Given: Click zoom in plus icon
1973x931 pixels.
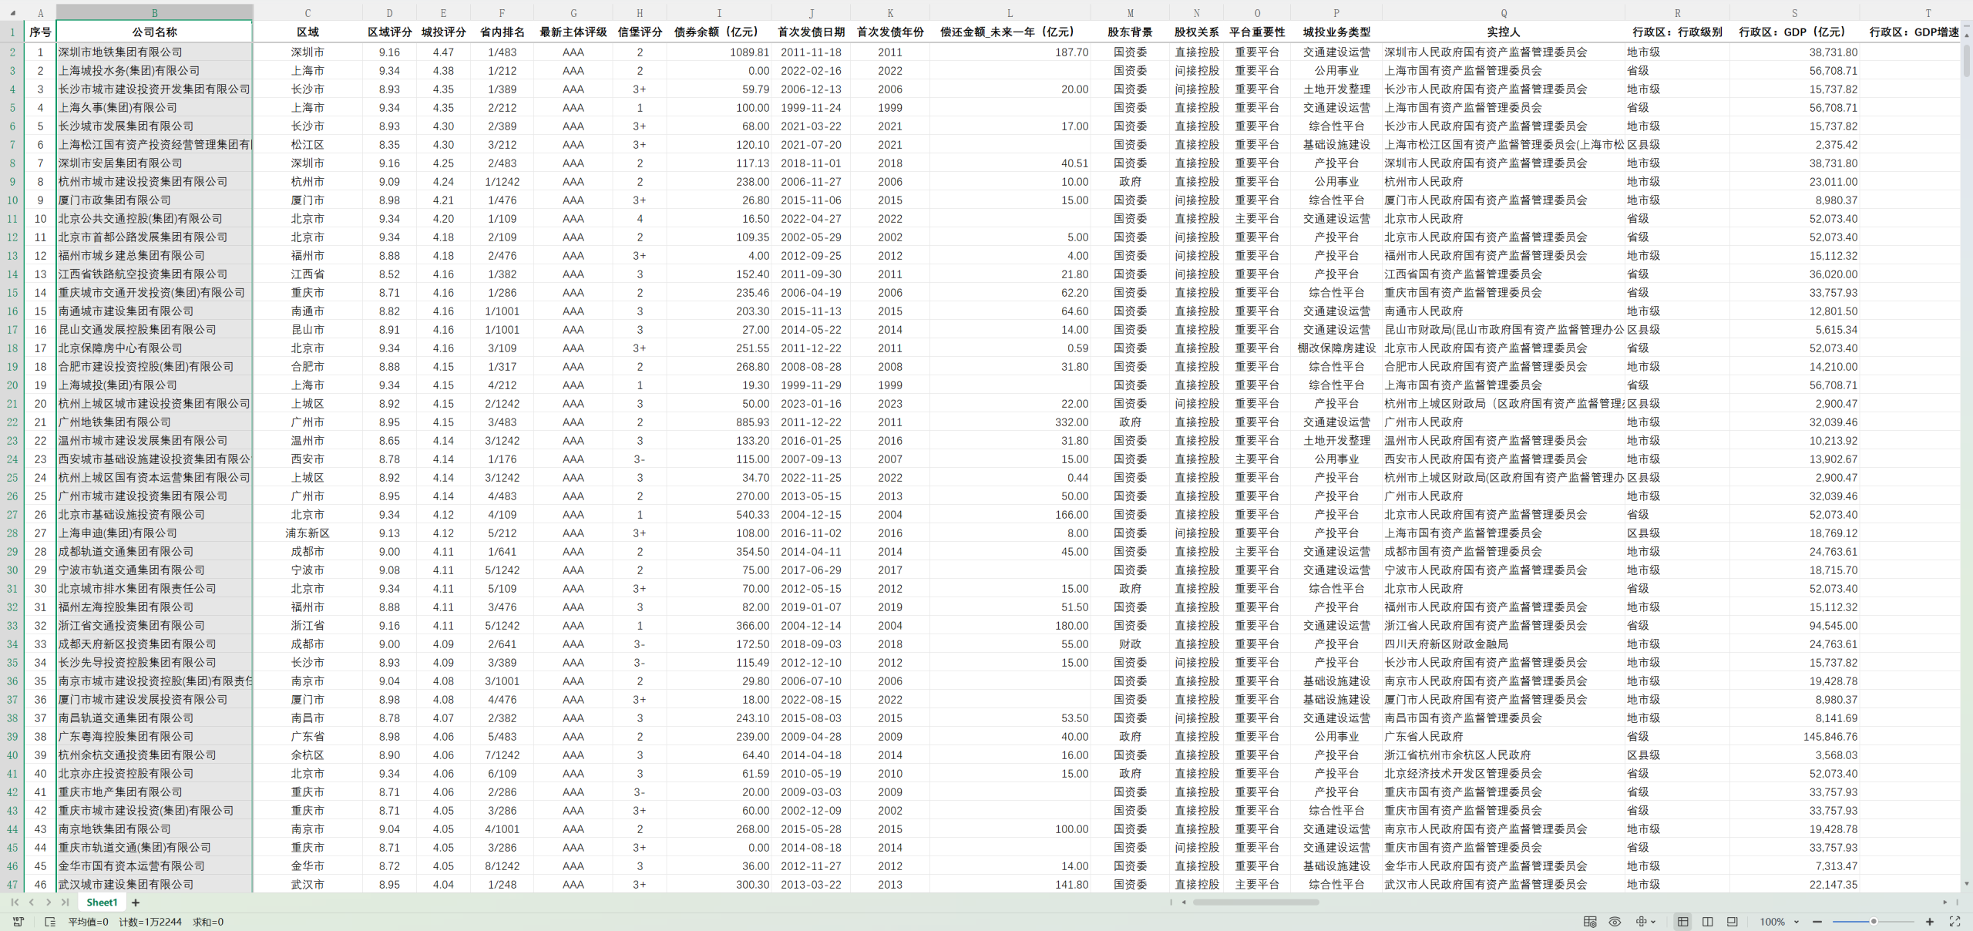Looking at the screenshot, I should 1930,922.
